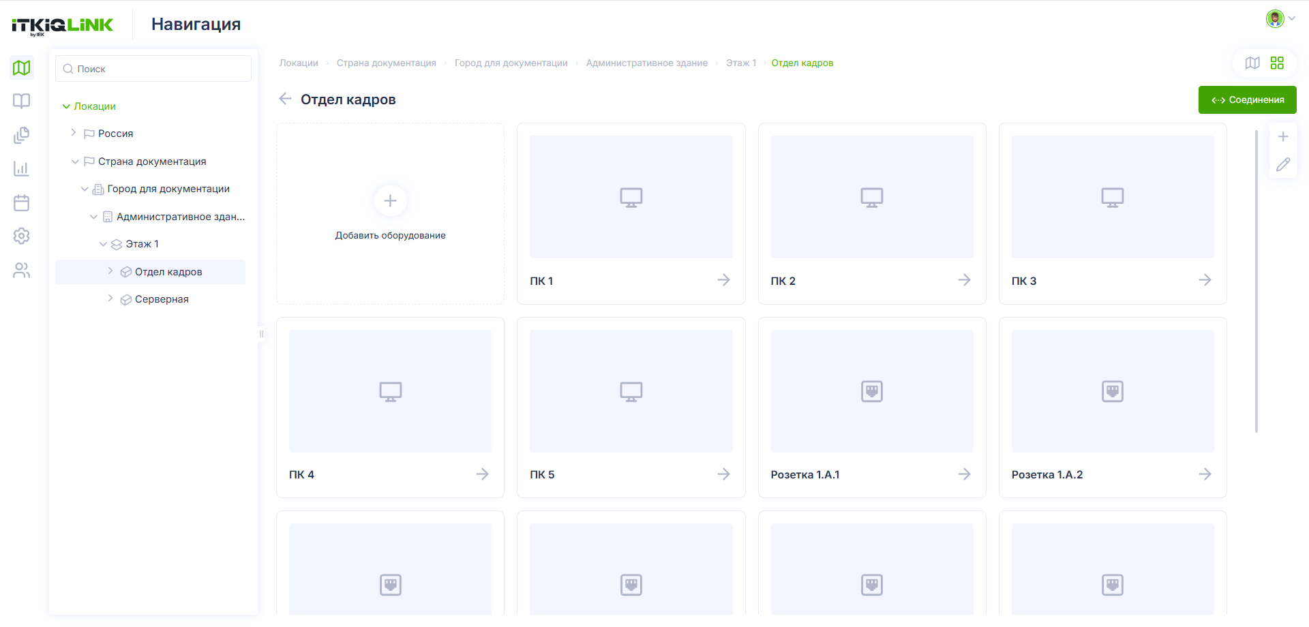Select Город для документации in tree
This screenshot has height=627, width=1309.
tap(168, 189)
